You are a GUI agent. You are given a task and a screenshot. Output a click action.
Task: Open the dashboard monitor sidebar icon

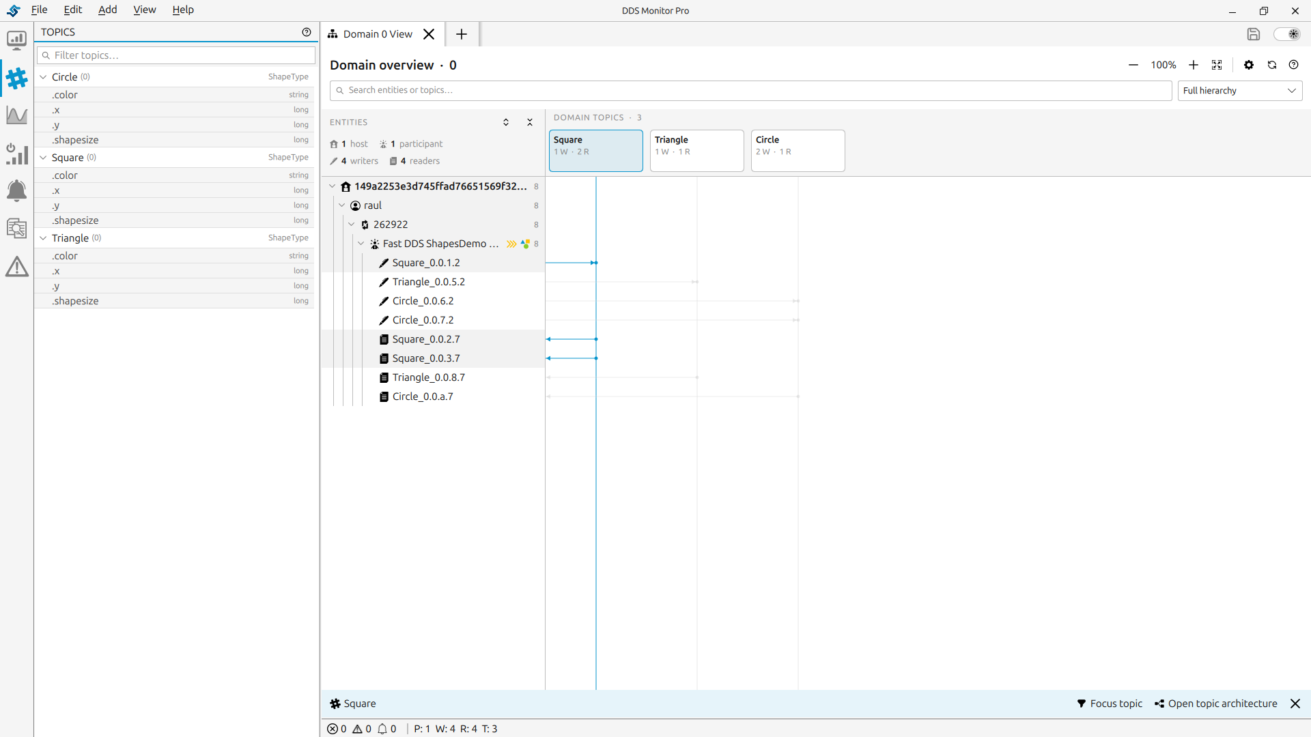[16, 40]
